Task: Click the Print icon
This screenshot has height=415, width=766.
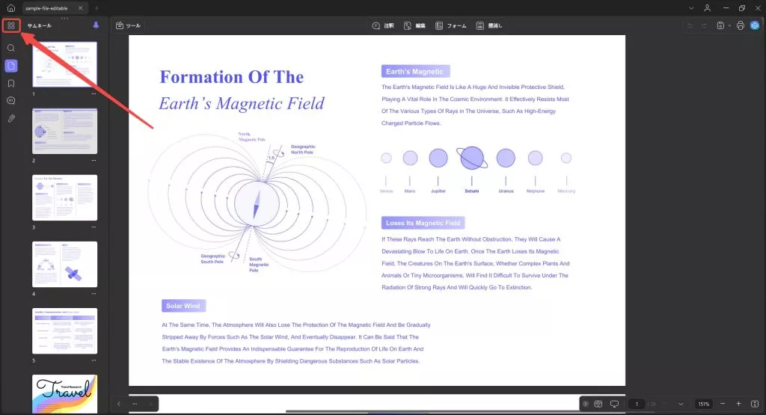Action: pos(740,25)
